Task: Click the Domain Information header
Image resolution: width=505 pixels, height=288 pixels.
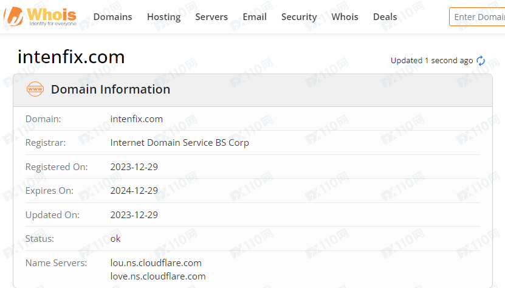Action: (111, 89)
